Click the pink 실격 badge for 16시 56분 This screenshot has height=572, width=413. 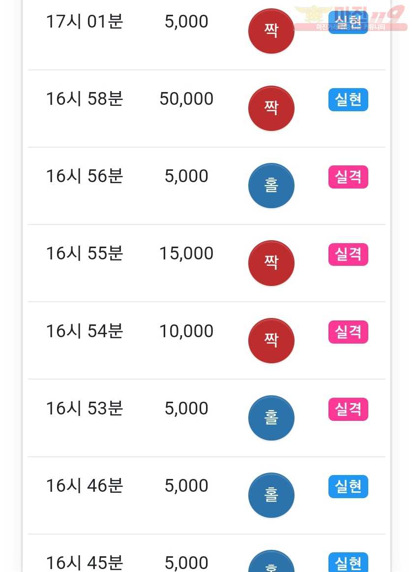(x=348, y=177)
